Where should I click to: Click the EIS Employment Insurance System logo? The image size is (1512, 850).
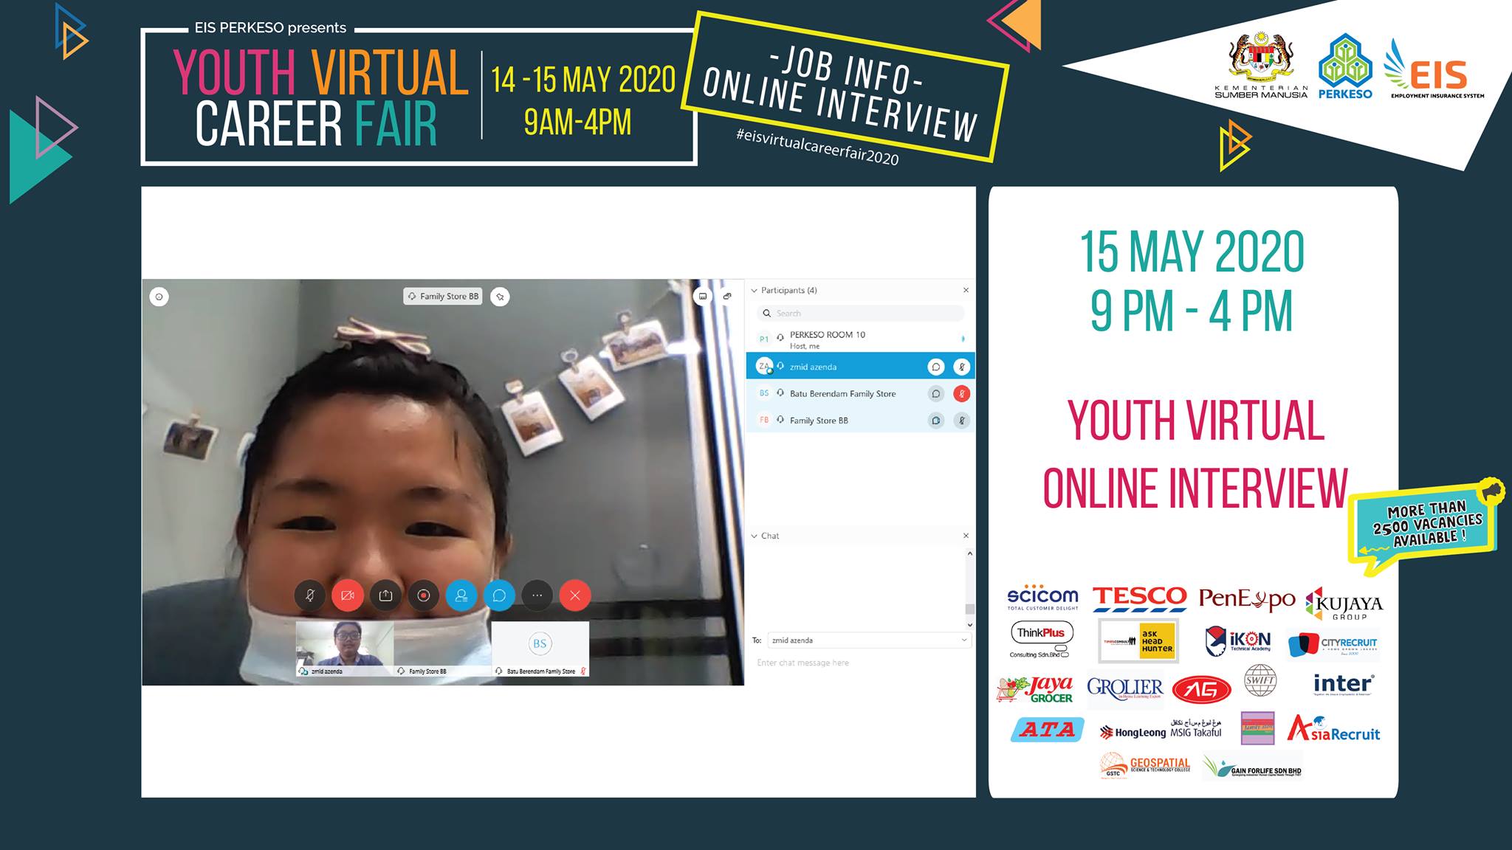point(1433,69)
